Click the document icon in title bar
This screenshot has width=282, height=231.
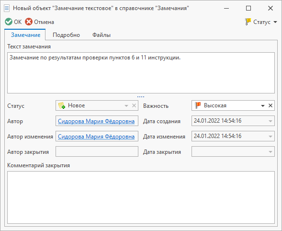click(x=7, y=8)
